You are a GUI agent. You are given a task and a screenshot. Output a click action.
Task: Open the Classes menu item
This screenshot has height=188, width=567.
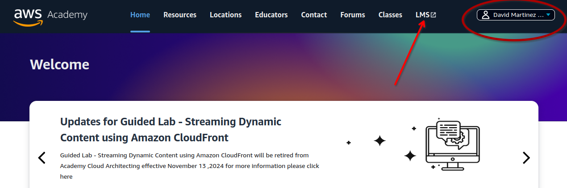tap(390, 15)
